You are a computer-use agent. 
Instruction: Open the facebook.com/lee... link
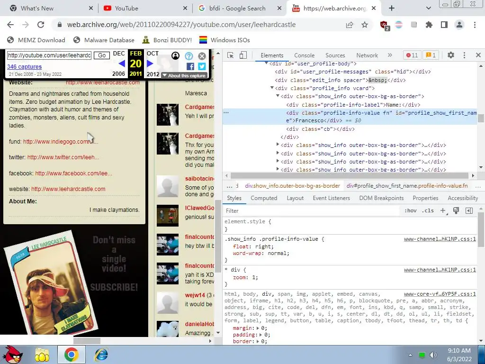[73, 173]
